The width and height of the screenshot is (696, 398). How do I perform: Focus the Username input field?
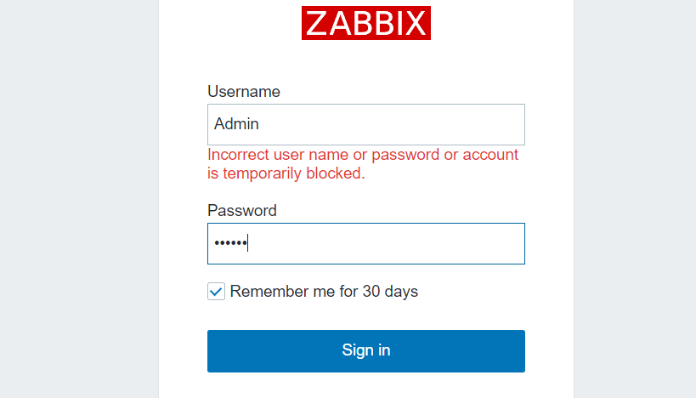click(365, 124)
